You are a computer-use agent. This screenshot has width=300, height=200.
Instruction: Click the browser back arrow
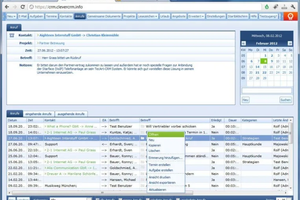click(7, 7)
